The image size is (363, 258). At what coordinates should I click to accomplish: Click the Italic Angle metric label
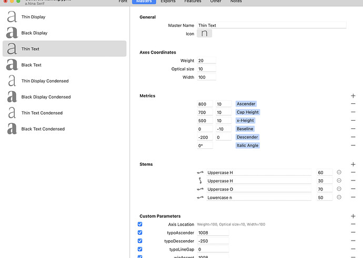click(x=247, y=145)
